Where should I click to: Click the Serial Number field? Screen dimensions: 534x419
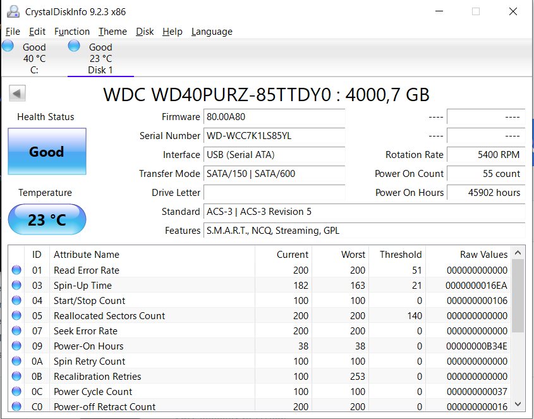pyautogui.click(x=274, y=136)
